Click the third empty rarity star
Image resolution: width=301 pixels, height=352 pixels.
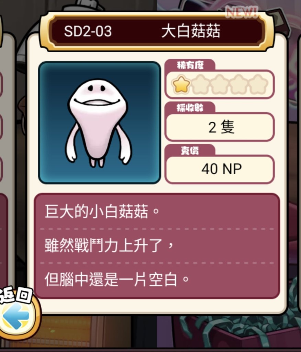tap(220, 85)
